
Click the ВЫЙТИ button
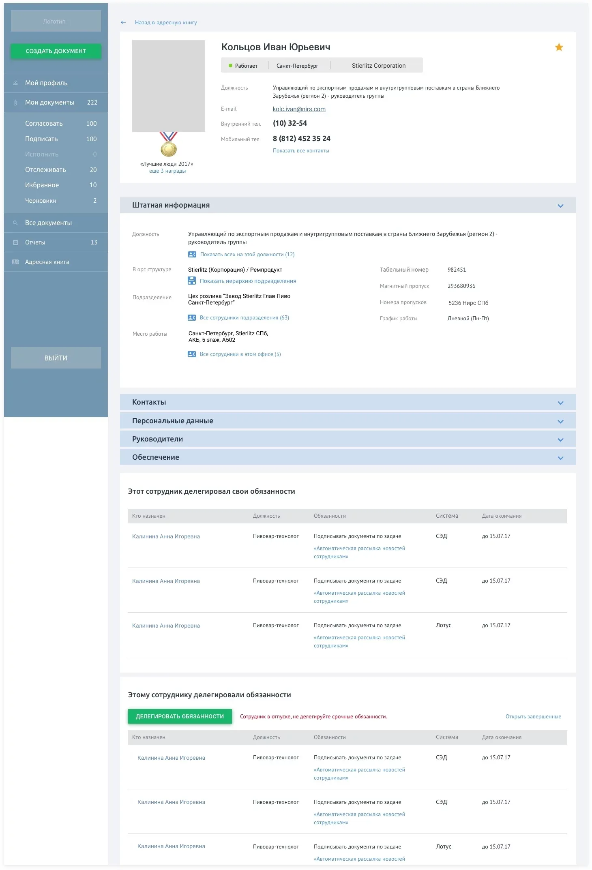tap(56, 358)
